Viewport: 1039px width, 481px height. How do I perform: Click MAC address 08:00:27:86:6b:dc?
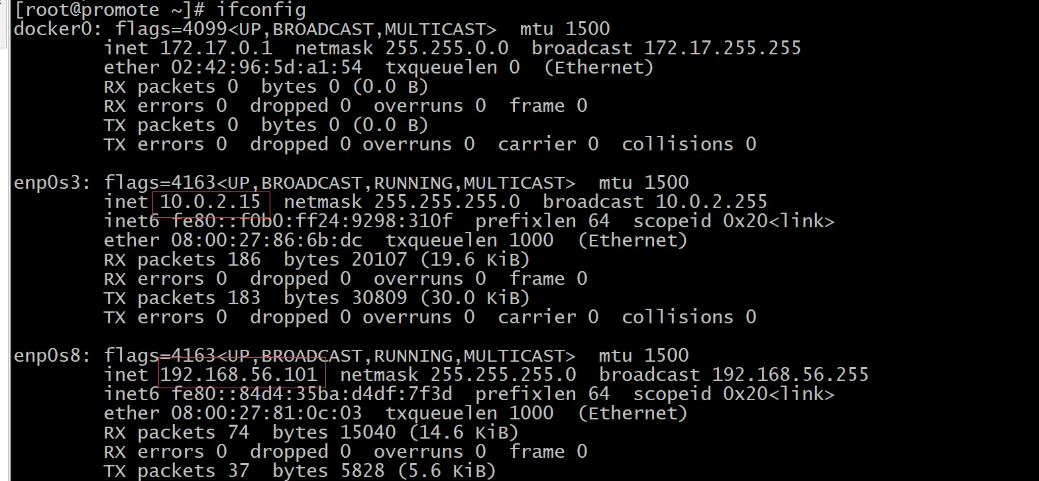(266, 240)
